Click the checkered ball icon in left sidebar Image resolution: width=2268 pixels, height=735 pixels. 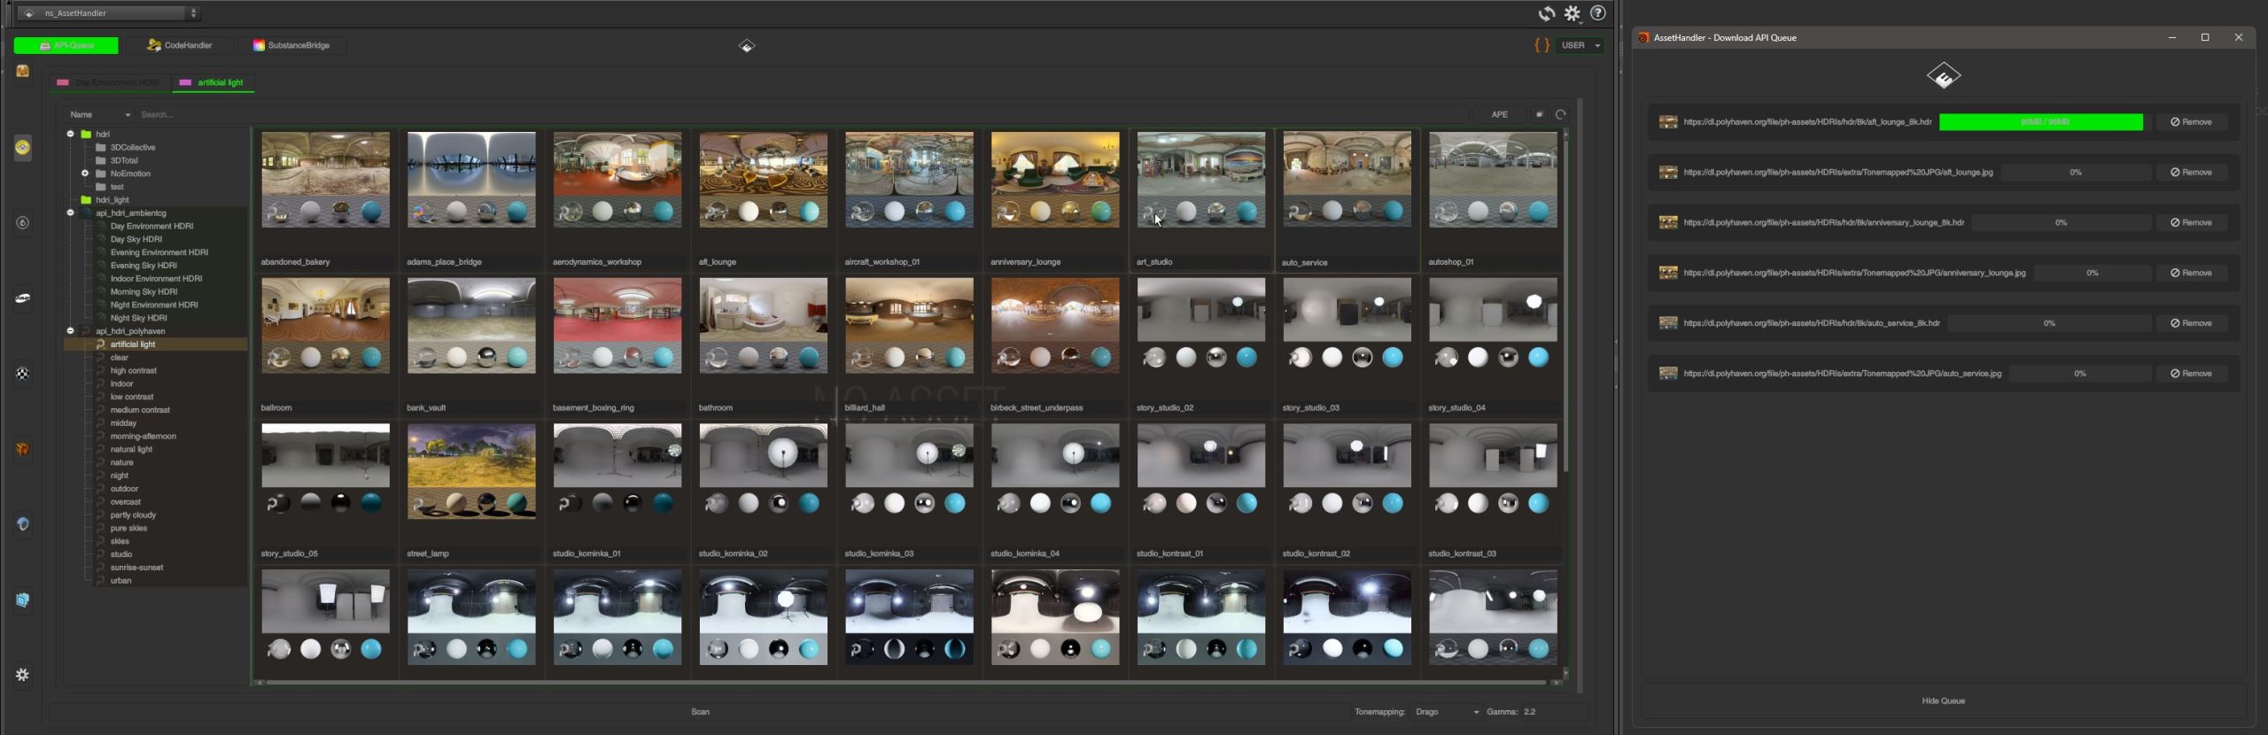point(23,374)
